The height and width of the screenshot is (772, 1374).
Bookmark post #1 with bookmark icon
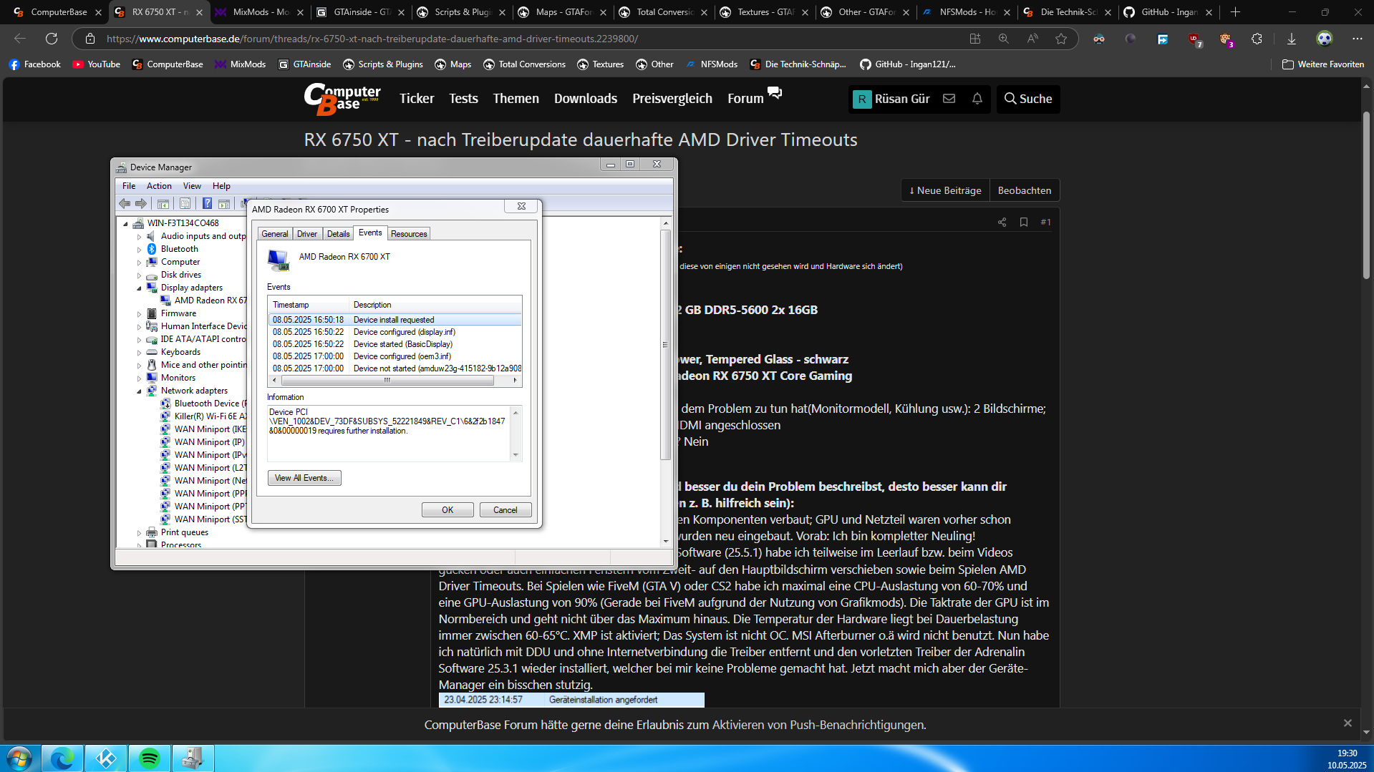click(x=1024, y=223)
